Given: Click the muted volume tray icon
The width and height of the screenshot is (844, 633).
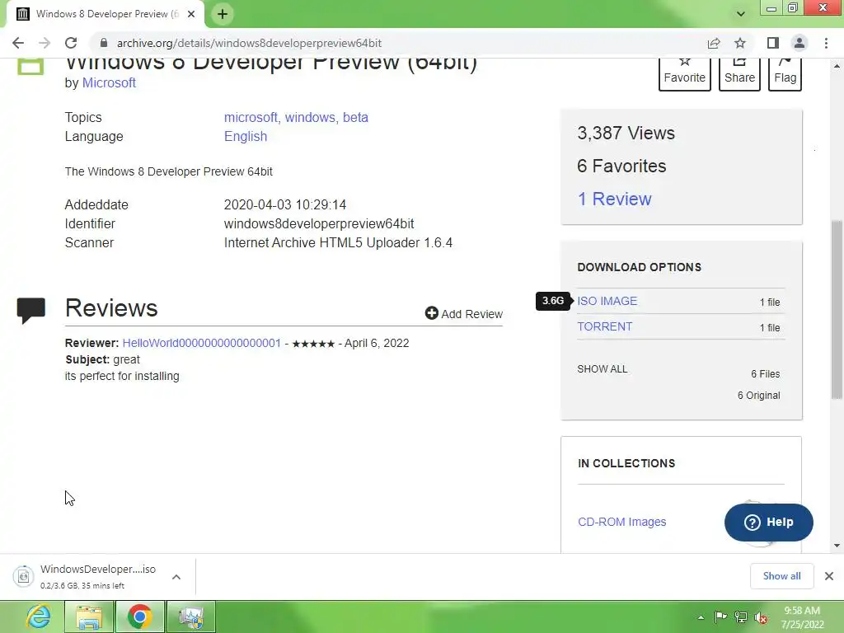Looking at the screenshot, I should pos(761,617).
